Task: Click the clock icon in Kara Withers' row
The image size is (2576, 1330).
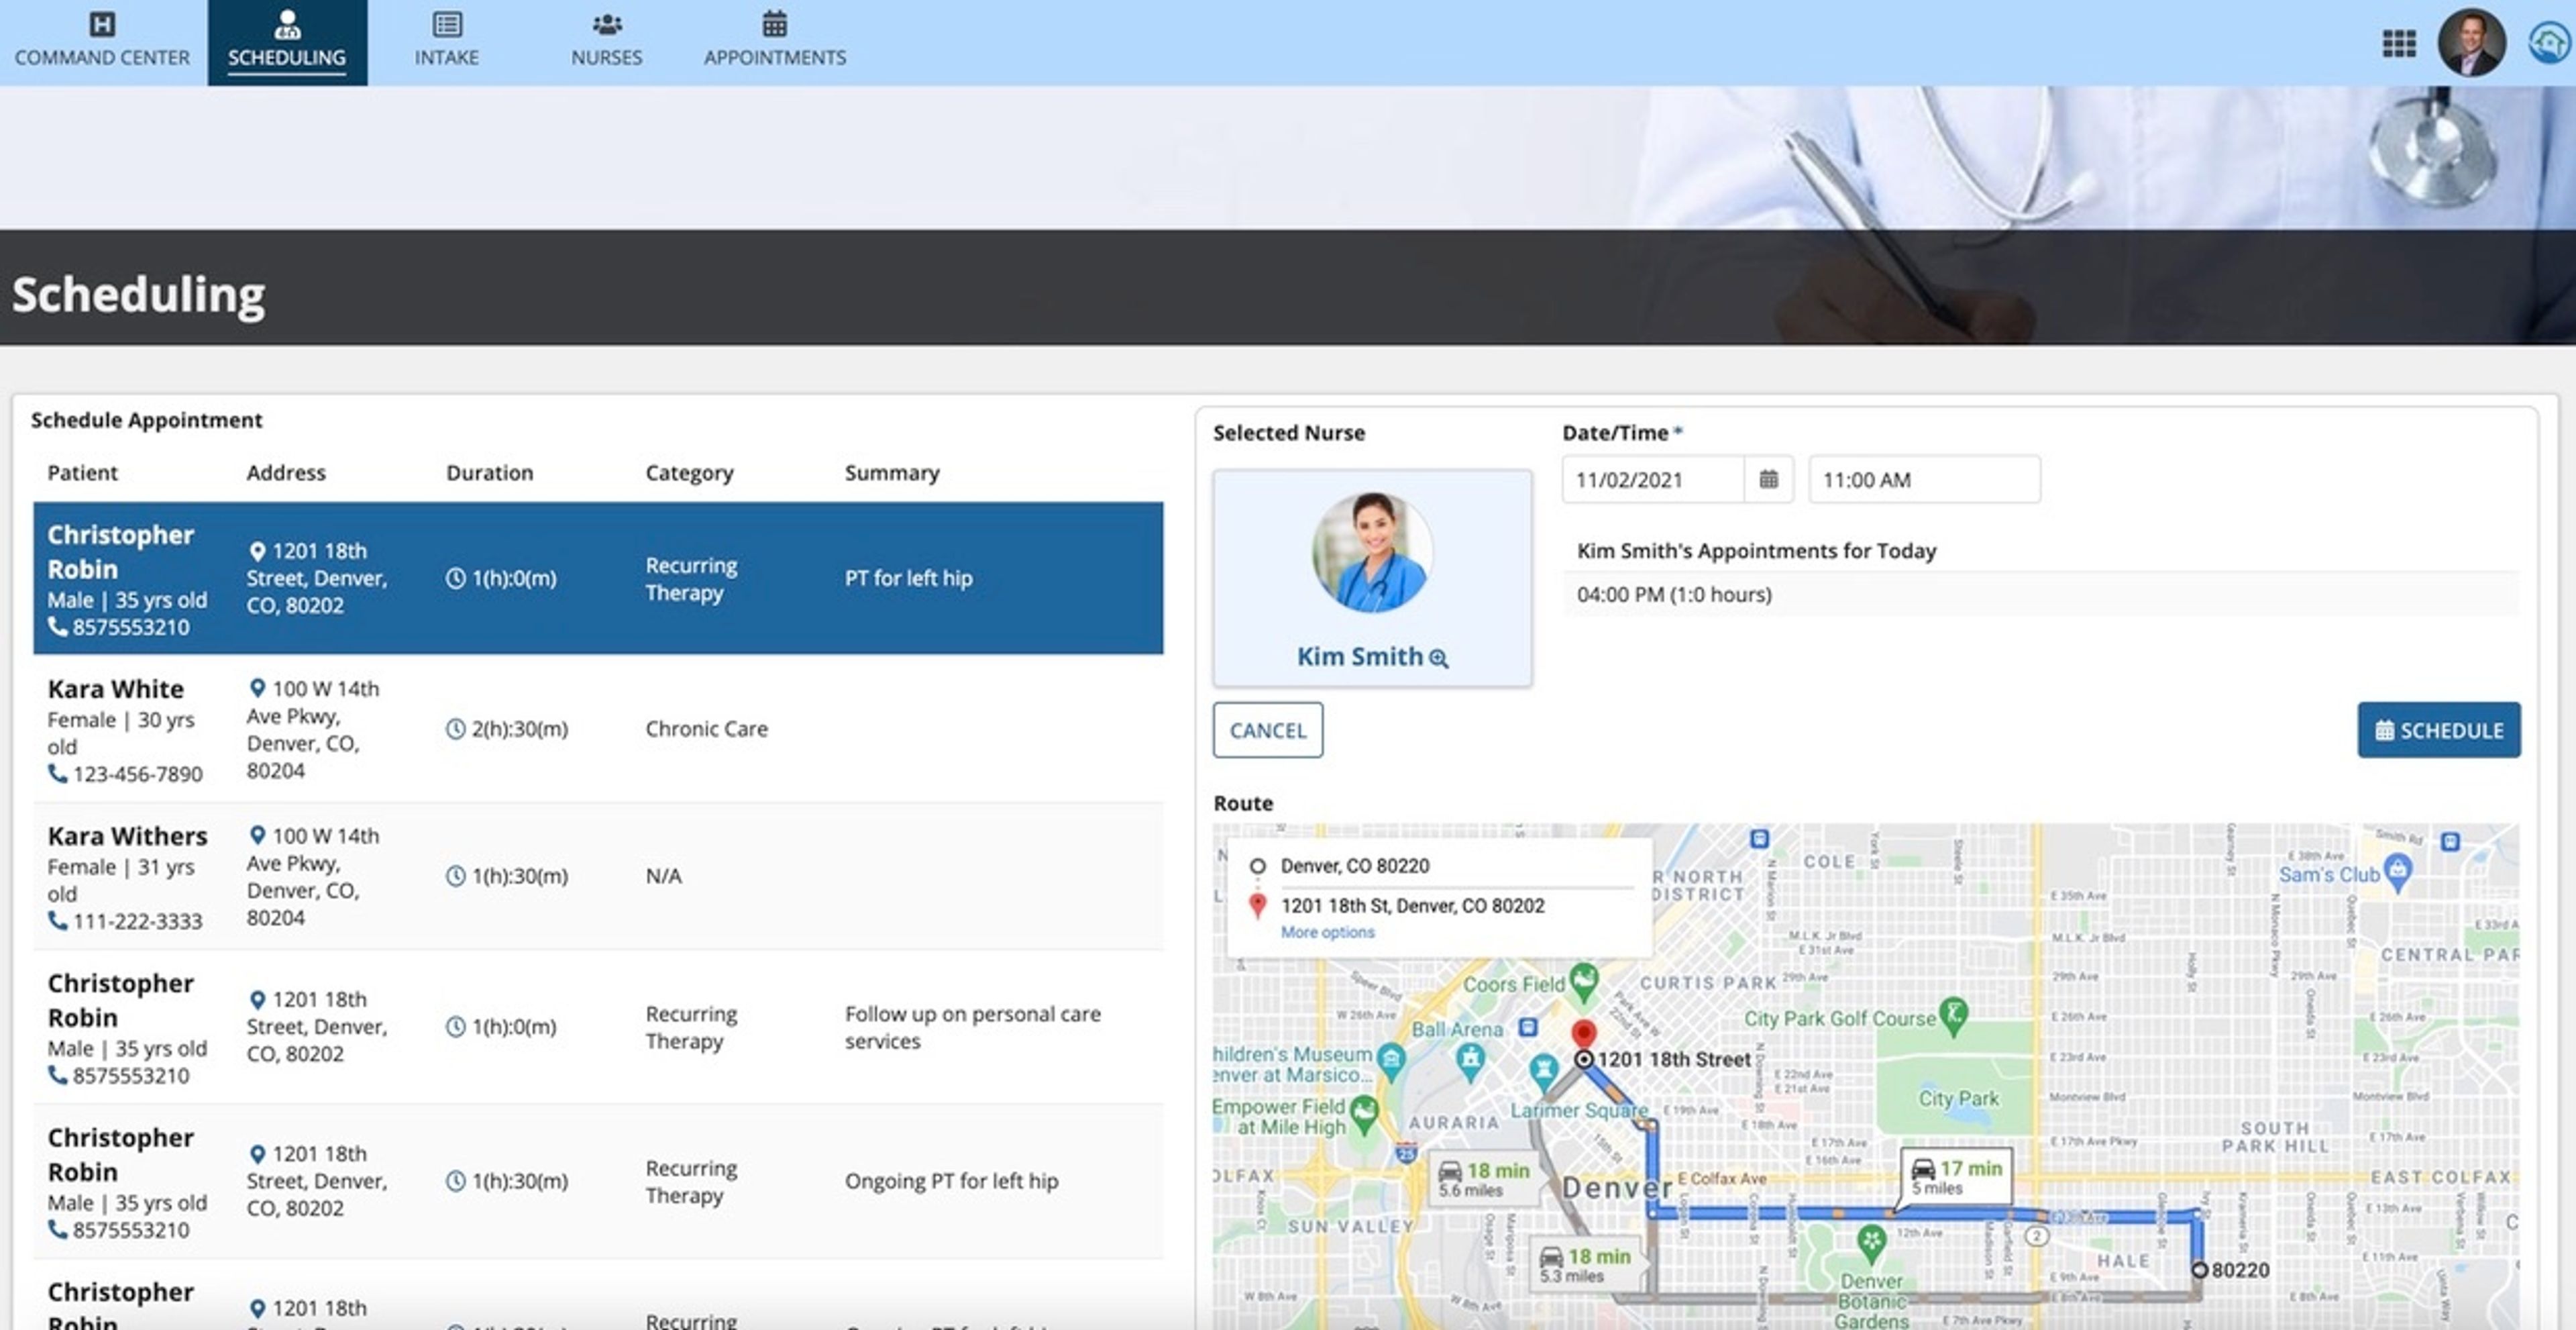Action: [x=455, y=876]
